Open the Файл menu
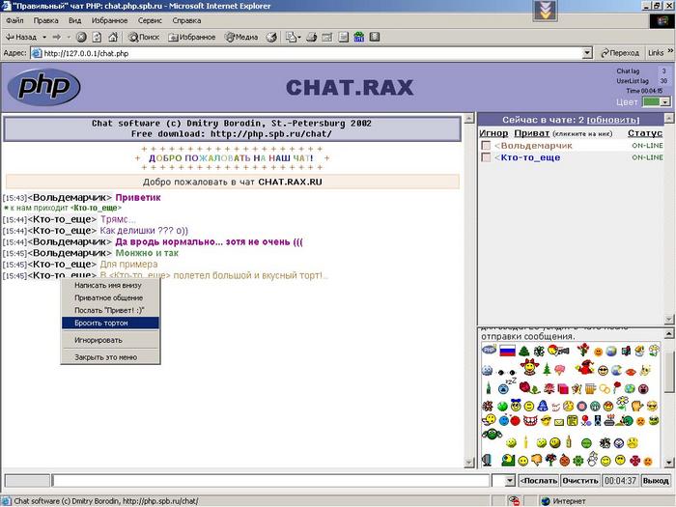This screenshot has width=676, height=507. [x=14, y=20]
